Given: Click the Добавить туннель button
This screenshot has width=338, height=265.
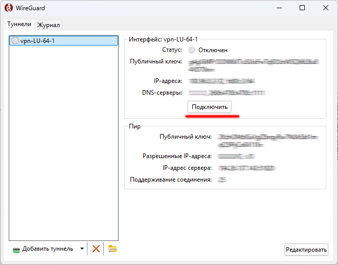Looking at the screenshot, I should click(43, 249).
